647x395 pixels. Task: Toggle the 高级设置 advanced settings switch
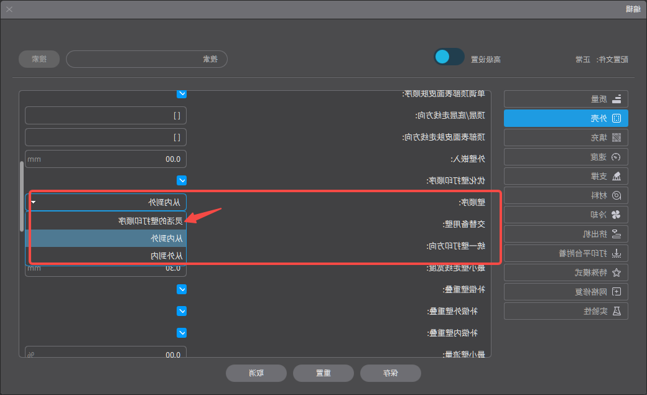click(449, 57)
